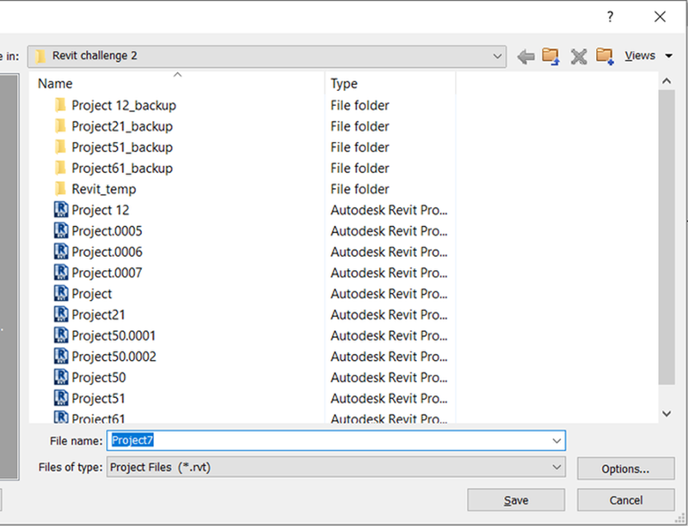Select the Revit icon beside Project.0005
Viewport: 688px width, 526px height.
[61, 230]
